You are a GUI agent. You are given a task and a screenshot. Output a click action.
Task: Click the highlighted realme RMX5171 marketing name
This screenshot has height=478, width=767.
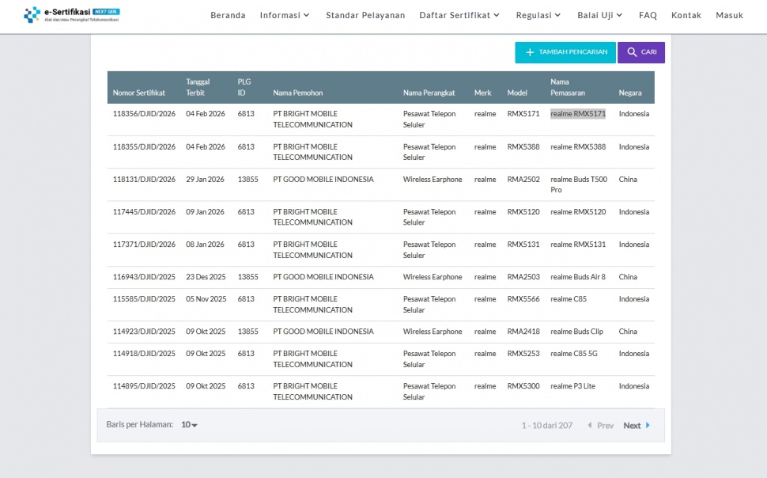pos(578,114)
